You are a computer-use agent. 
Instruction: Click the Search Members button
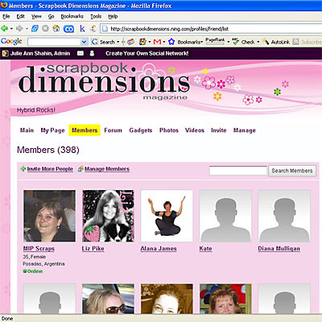pyautogui.click(x=292, y=171)
